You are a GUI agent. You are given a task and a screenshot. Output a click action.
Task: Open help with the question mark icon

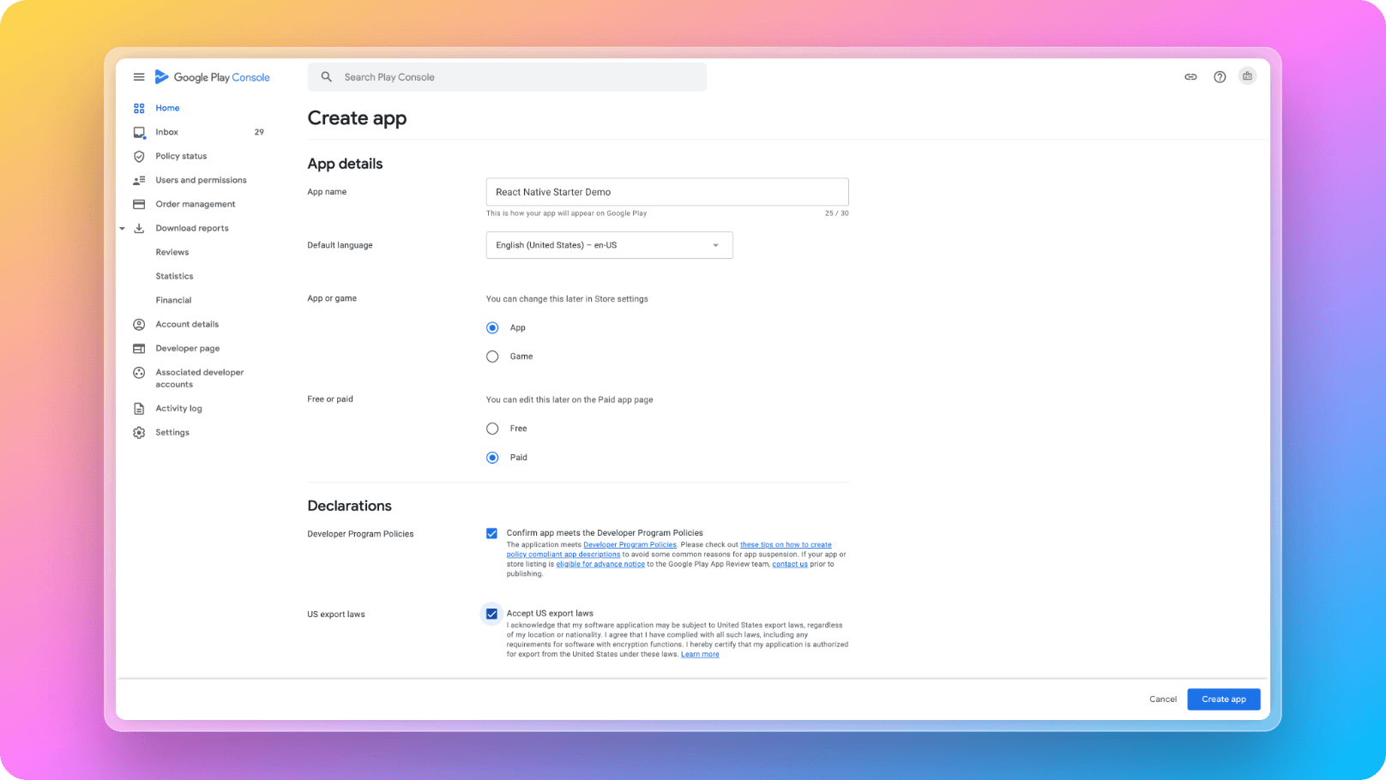pyautogui.click(x=1220, y=77)
